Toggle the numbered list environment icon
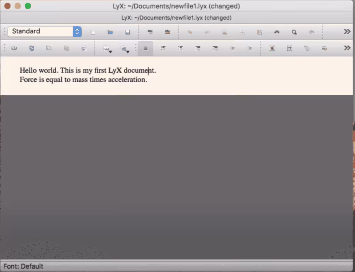The width and height of the screenshot is (355, 272). point(163,48)
